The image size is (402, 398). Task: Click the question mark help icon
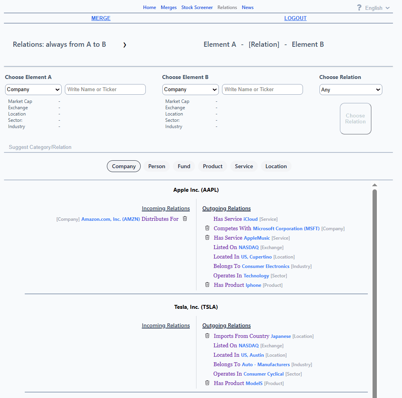359,8
